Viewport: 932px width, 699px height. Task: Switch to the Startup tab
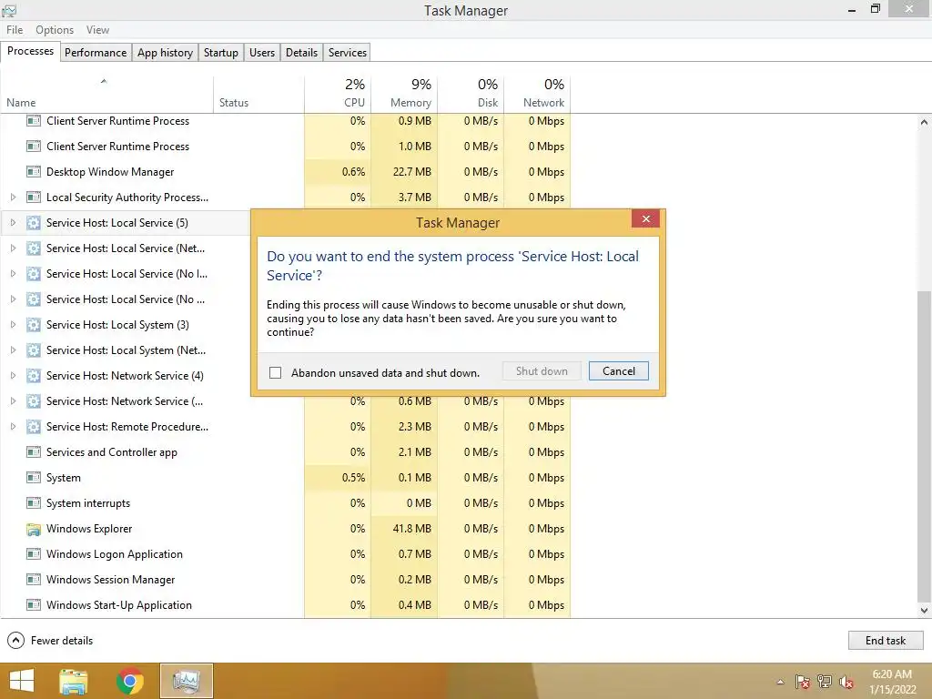click(220, 52)
